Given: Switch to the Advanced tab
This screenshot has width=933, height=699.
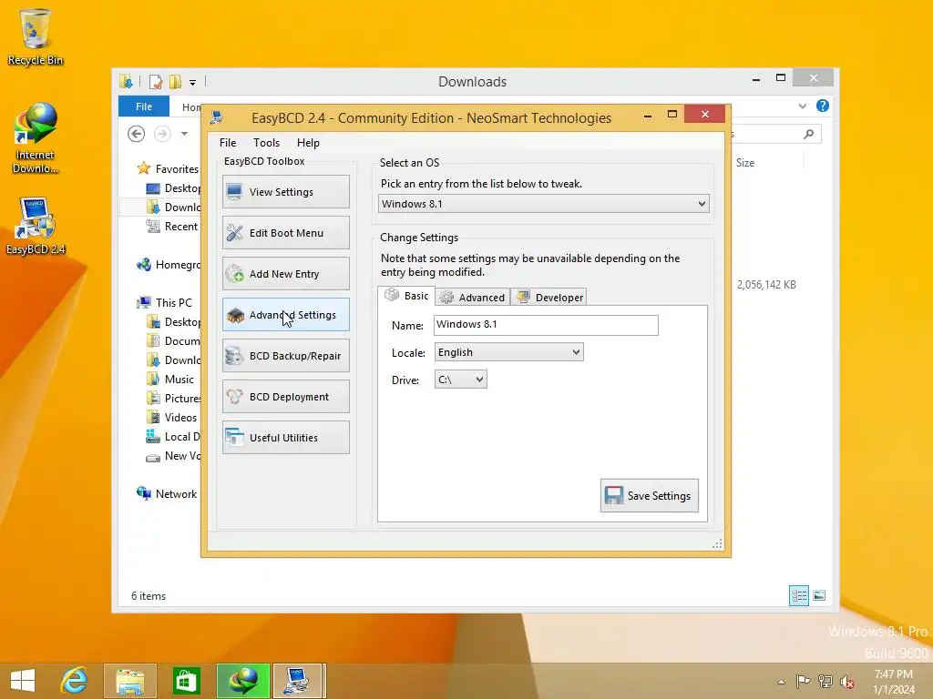Looking at the screenshot, I should tap(473, 298).
